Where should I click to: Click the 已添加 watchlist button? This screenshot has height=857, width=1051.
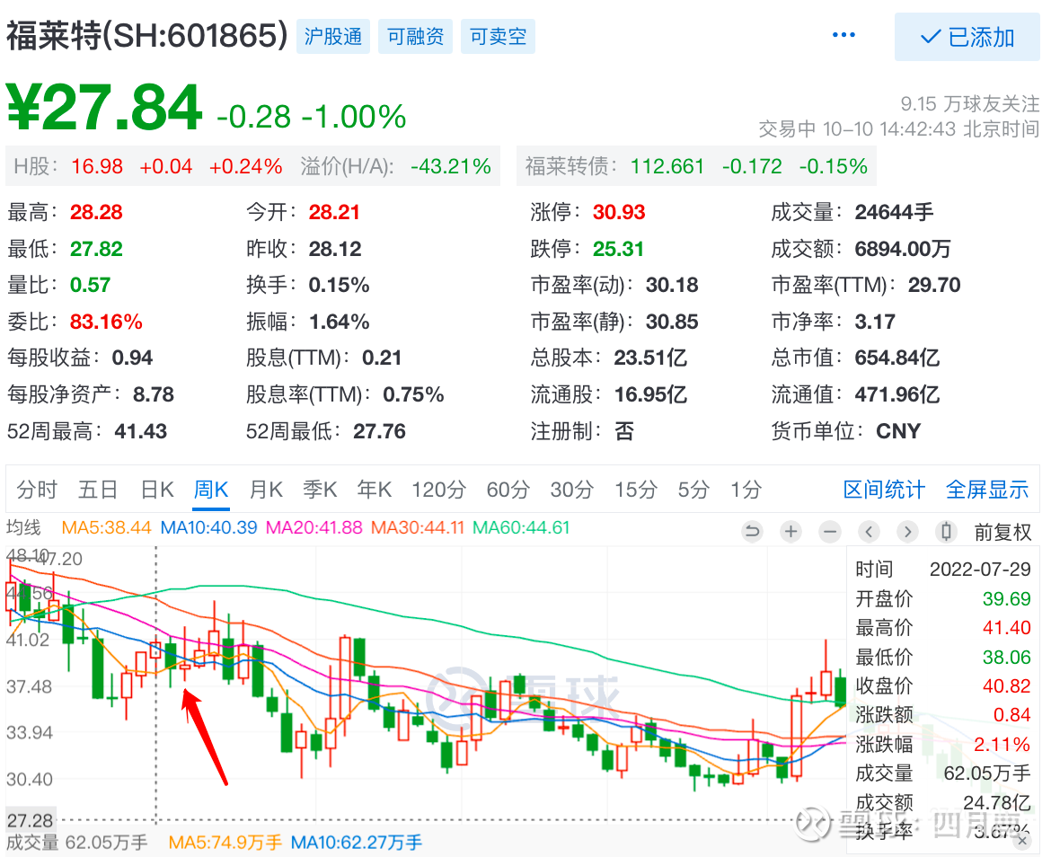[967, 37]
